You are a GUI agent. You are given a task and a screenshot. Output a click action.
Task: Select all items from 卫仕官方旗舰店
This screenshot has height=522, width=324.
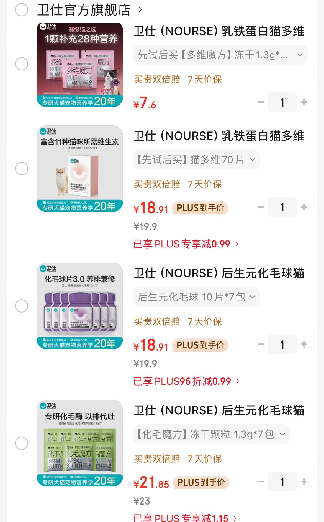tap(22, 10)
